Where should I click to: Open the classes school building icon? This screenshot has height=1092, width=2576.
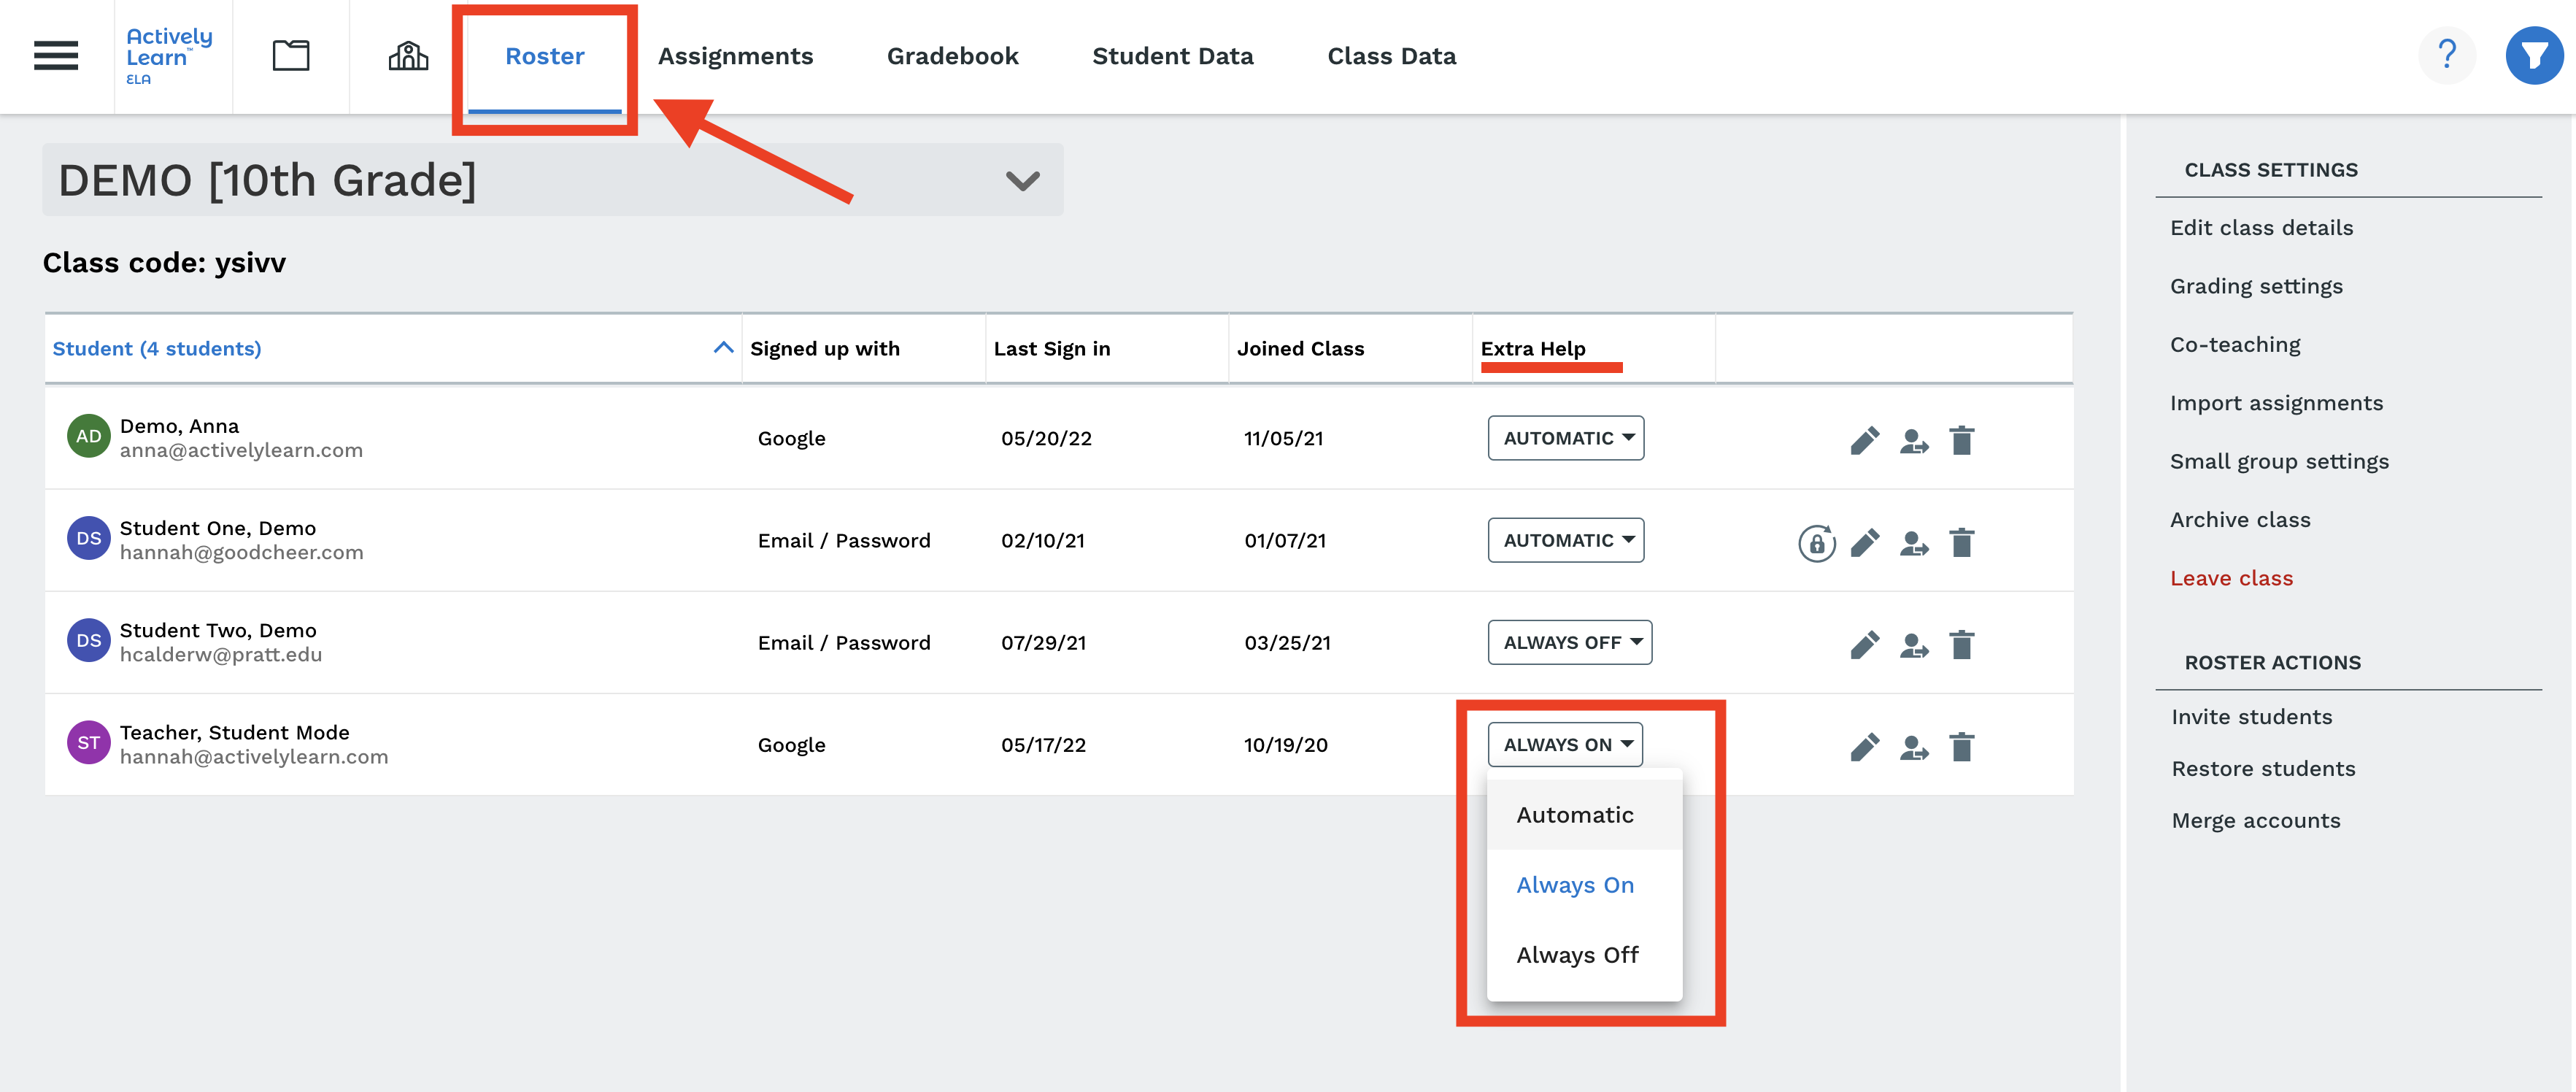[408, 56]
